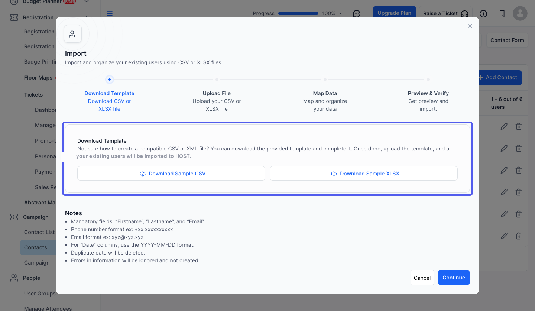Select the Download Template step
Viewport: 535px width, 311px height.
coord(109,93)
